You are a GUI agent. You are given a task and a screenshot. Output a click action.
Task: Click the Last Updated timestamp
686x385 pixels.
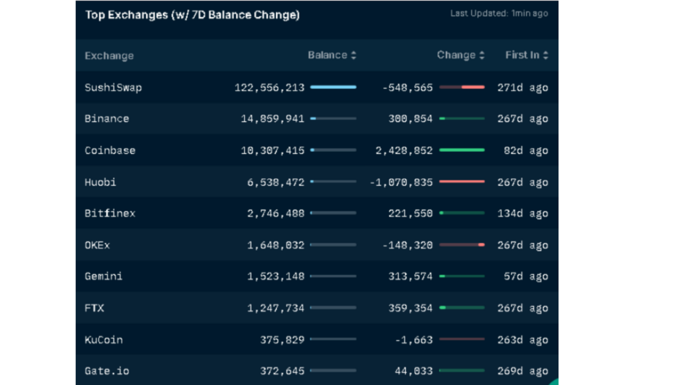tap(498, 14)
